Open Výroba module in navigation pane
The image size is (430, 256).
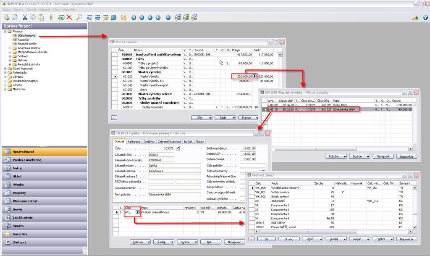point(45,185)
